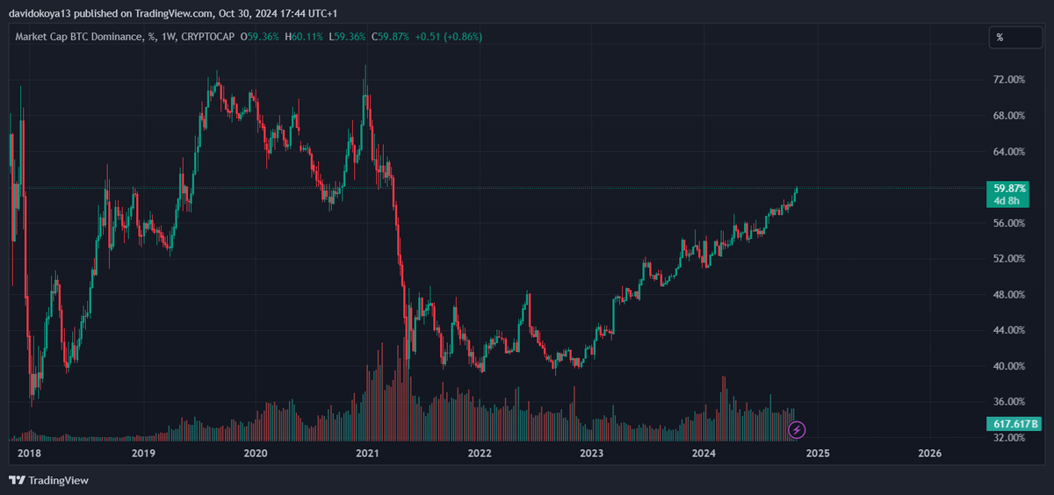Screen dimensions: 1054x495
Task: Click the 2025 label on the time axis
Action: (x=817, y=453)
